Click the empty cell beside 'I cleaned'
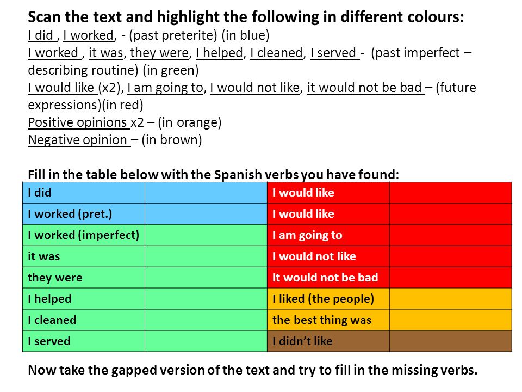 [x=206, y=320]
